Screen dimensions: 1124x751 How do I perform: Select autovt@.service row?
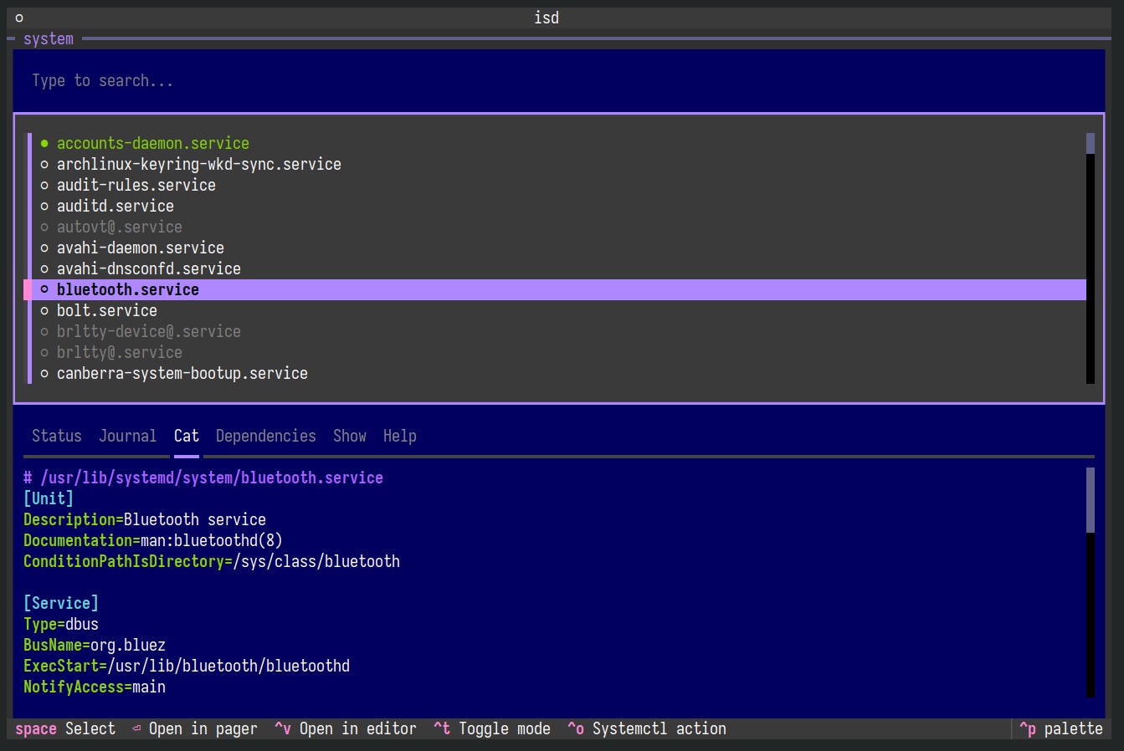coord(558,227)
